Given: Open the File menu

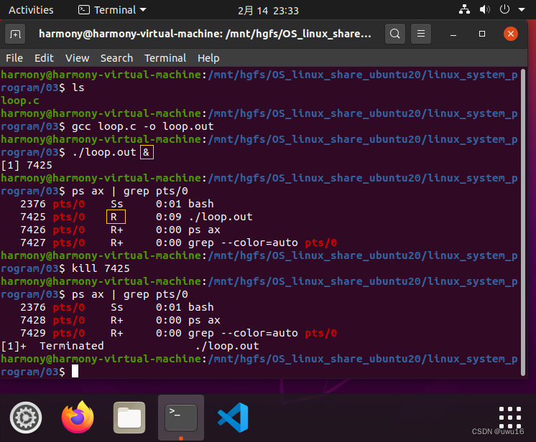Looking at the screenshot, I should pyautogui.click(x=14, y=58).
